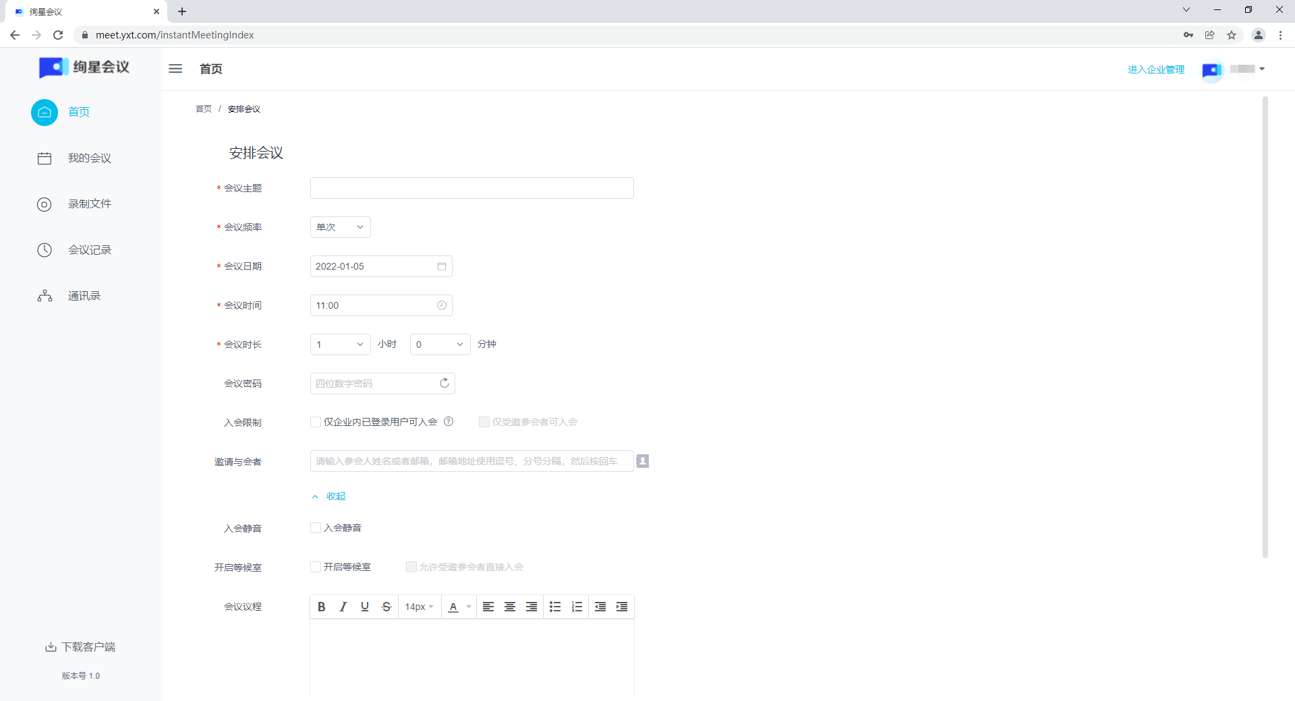This screenshot has height=701, width=1295.
Task: Open 录制文件 in the sidebar
Action: [x=74, y=204]
